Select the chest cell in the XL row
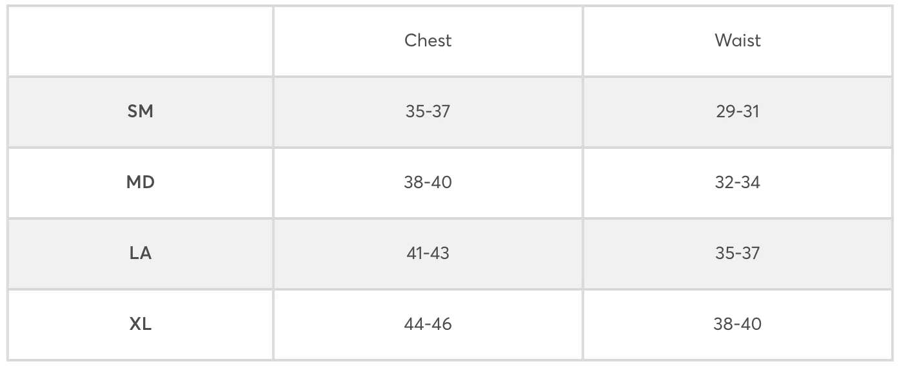Screen dimensions: 899x366 (428, 325)
